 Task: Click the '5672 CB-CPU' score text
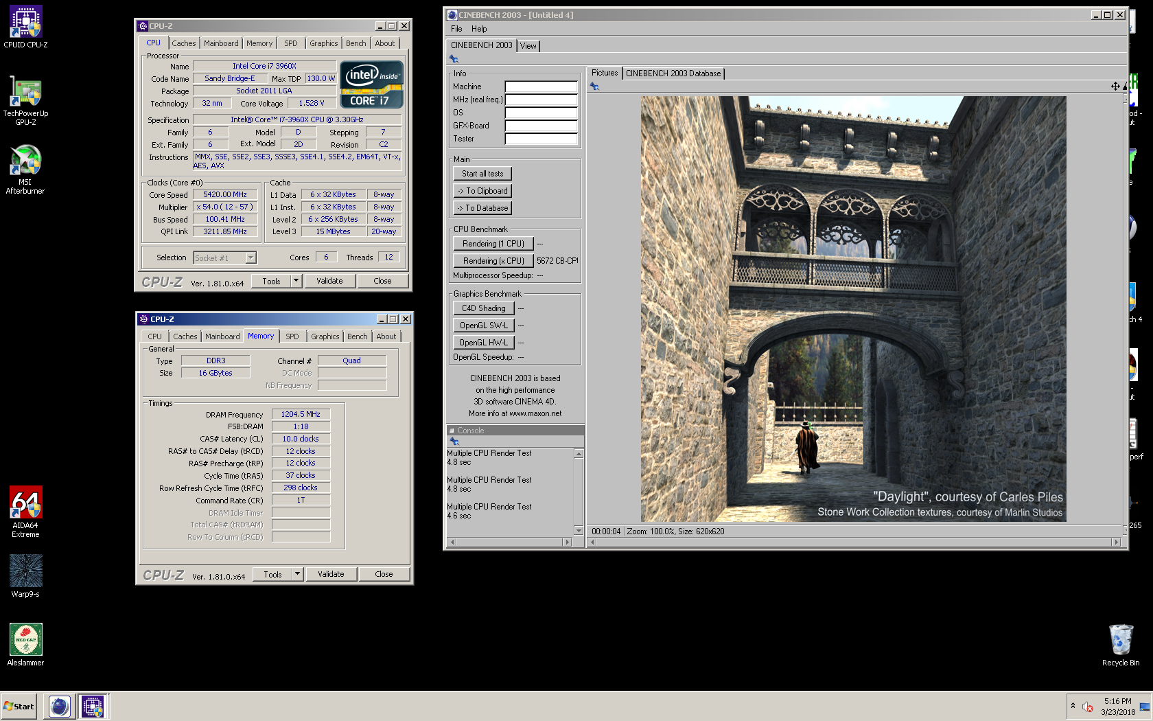[x=557, y=261]
